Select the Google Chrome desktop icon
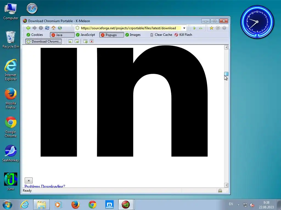281x210 pixels. click(x=11, y=127)
